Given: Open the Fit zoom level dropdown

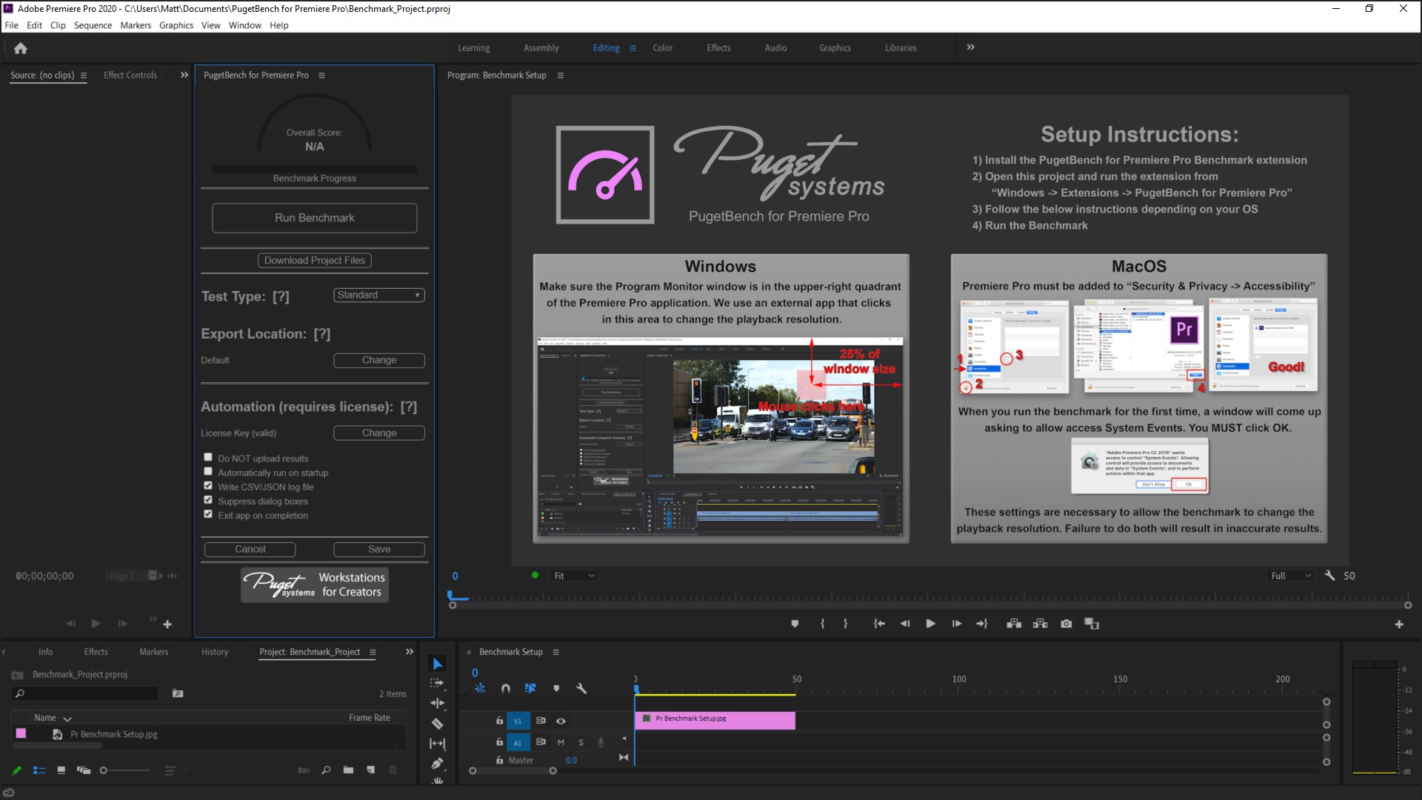Looking at the screenshot, I should (574, 576).
